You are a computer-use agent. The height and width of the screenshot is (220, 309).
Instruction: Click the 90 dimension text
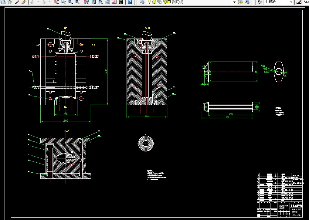pyautogui.click(x=66, y=114)
